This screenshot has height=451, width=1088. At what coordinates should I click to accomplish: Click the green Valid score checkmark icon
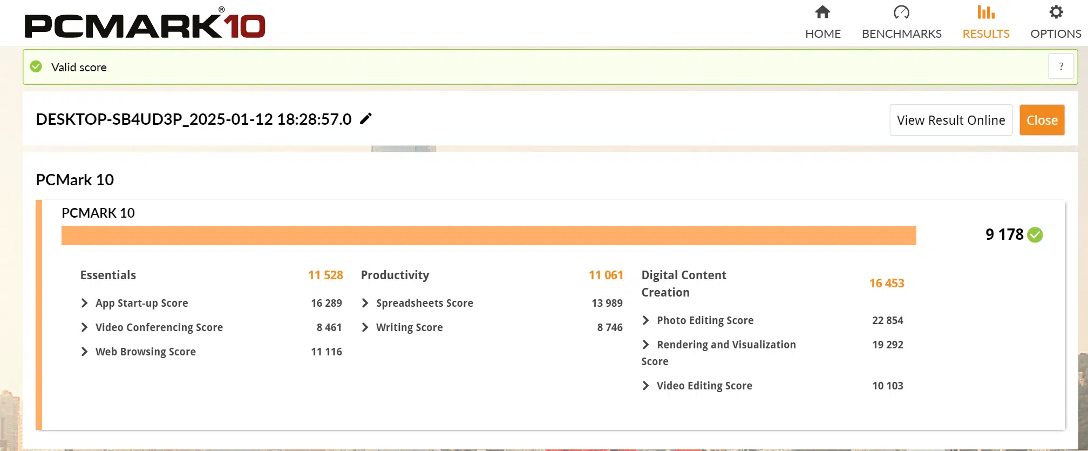point(36,66)
